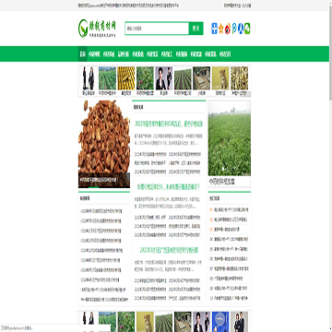Viewport: 332px width, 332px height.
Task: Open the first link in the left article list
Action: (x=101, y=211)
